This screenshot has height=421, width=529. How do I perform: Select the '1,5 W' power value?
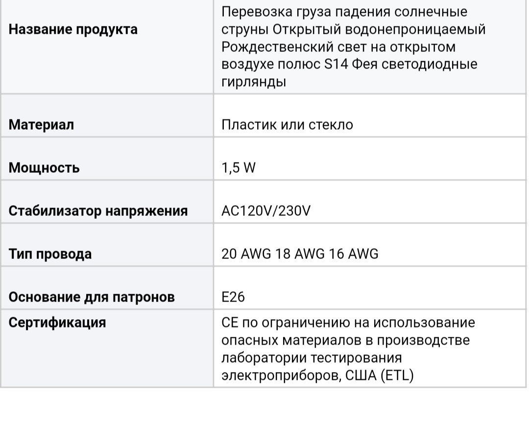coord(239,168)
